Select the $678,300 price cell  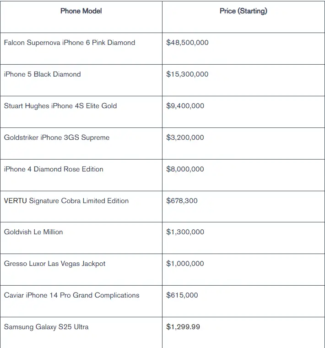tap(244, 206)
